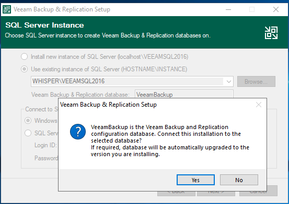Click the SQL Server Instance heading
289x204 pixels.
click(x=44, y=25)
